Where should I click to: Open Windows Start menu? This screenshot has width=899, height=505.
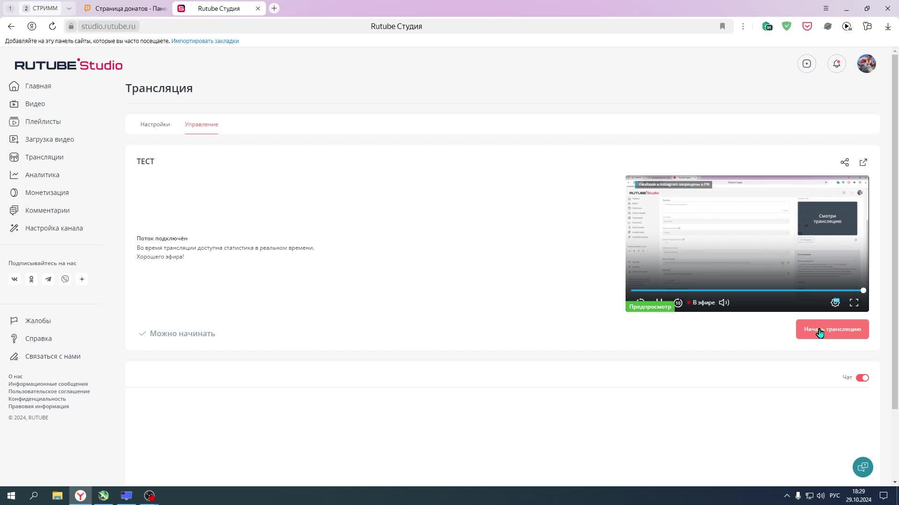[x=11, y=496]
